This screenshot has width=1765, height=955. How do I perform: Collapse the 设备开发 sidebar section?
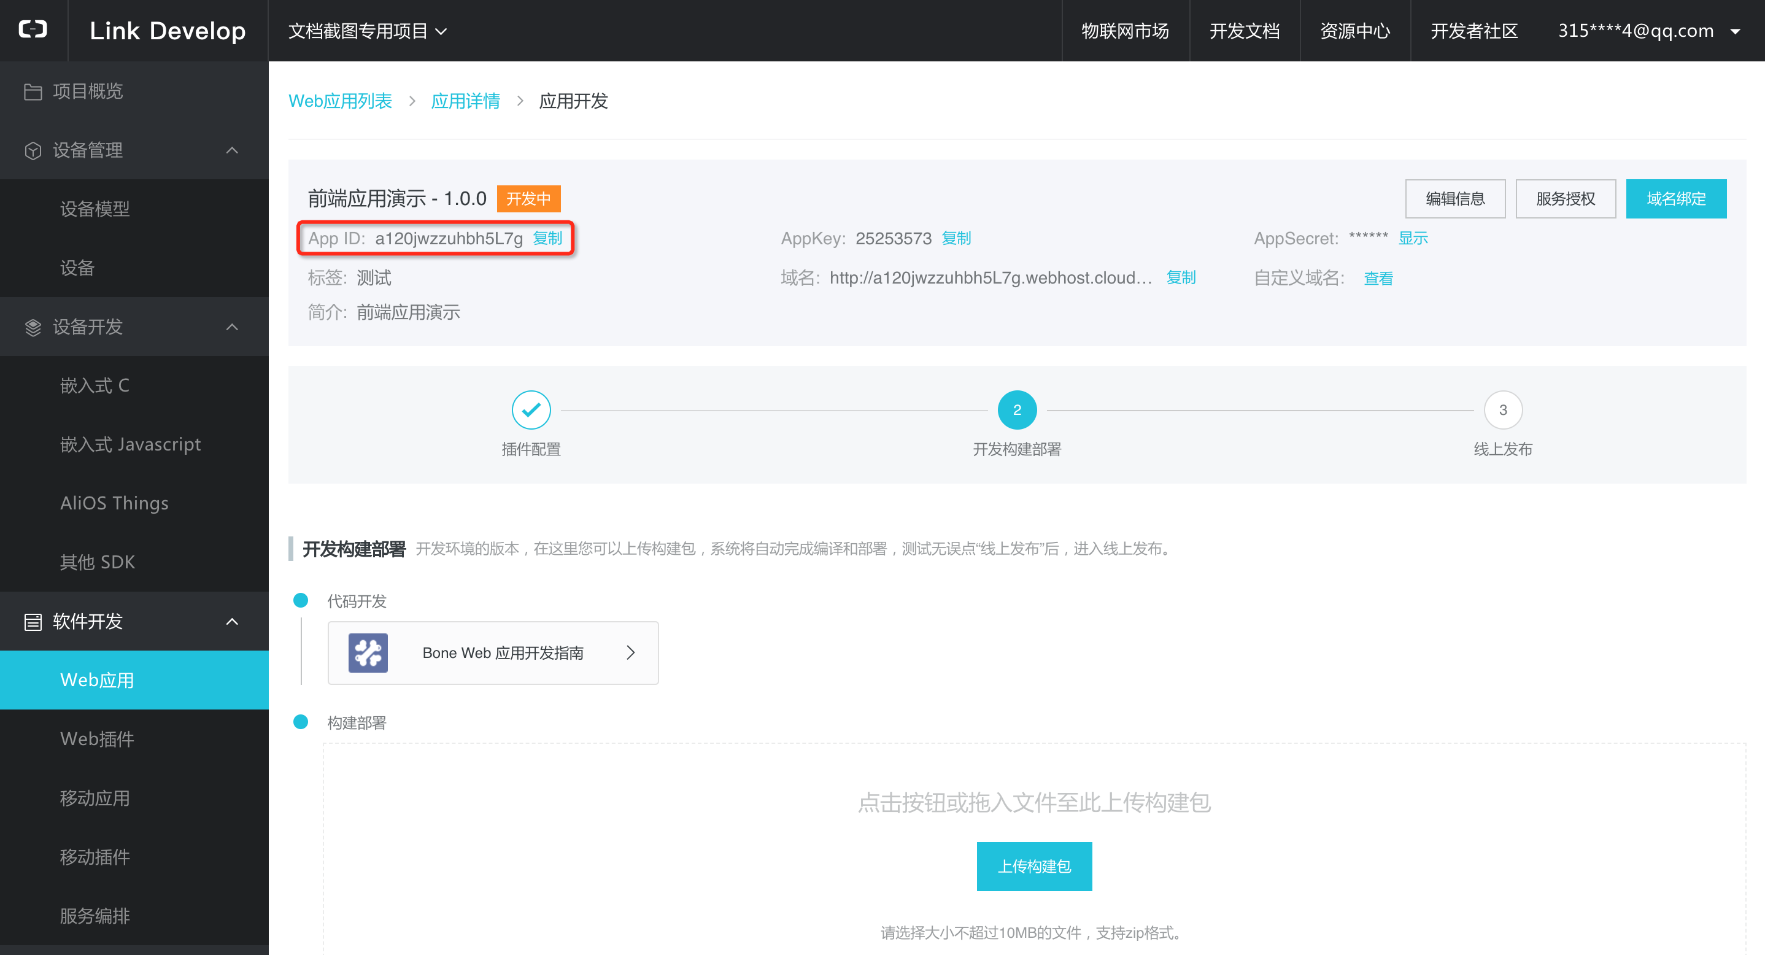(232, 328)
